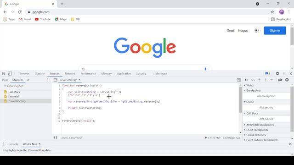This screenshot has height=165, width=294.
Task: Open the Maps bookmark
Action: pos(61,19)
